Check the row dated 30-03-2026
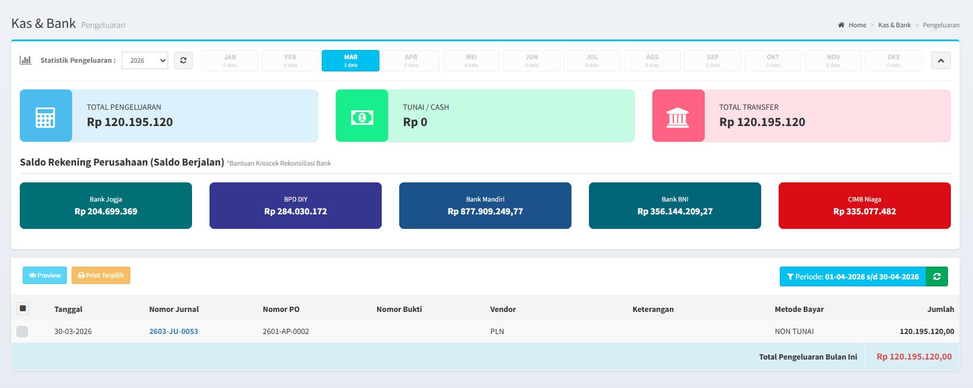Image resolution: width=973 pixels, height=388 pixels. click(x=22, y=332)
